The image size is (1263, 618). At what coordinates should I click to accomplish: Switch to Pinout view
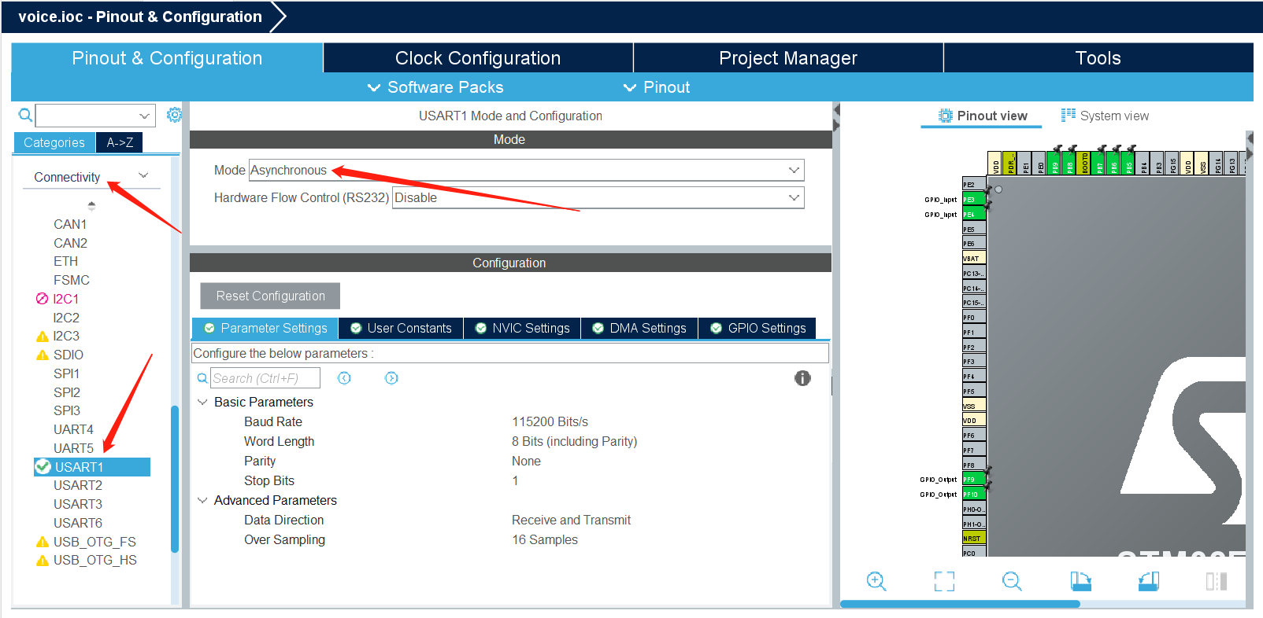pos(982,116)
